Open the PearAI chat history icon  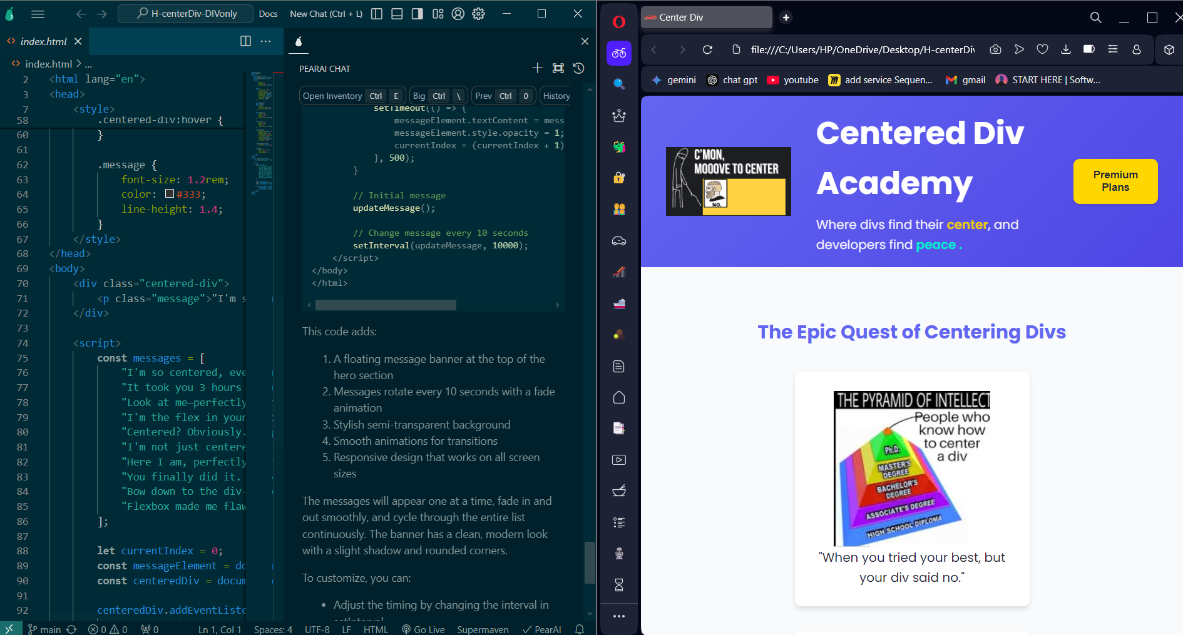click(579, 68)
